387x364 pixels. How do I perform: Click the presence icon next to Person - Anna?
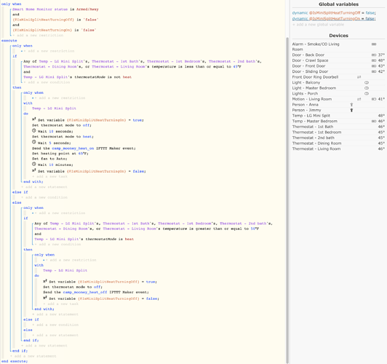[x=351, y=105]
